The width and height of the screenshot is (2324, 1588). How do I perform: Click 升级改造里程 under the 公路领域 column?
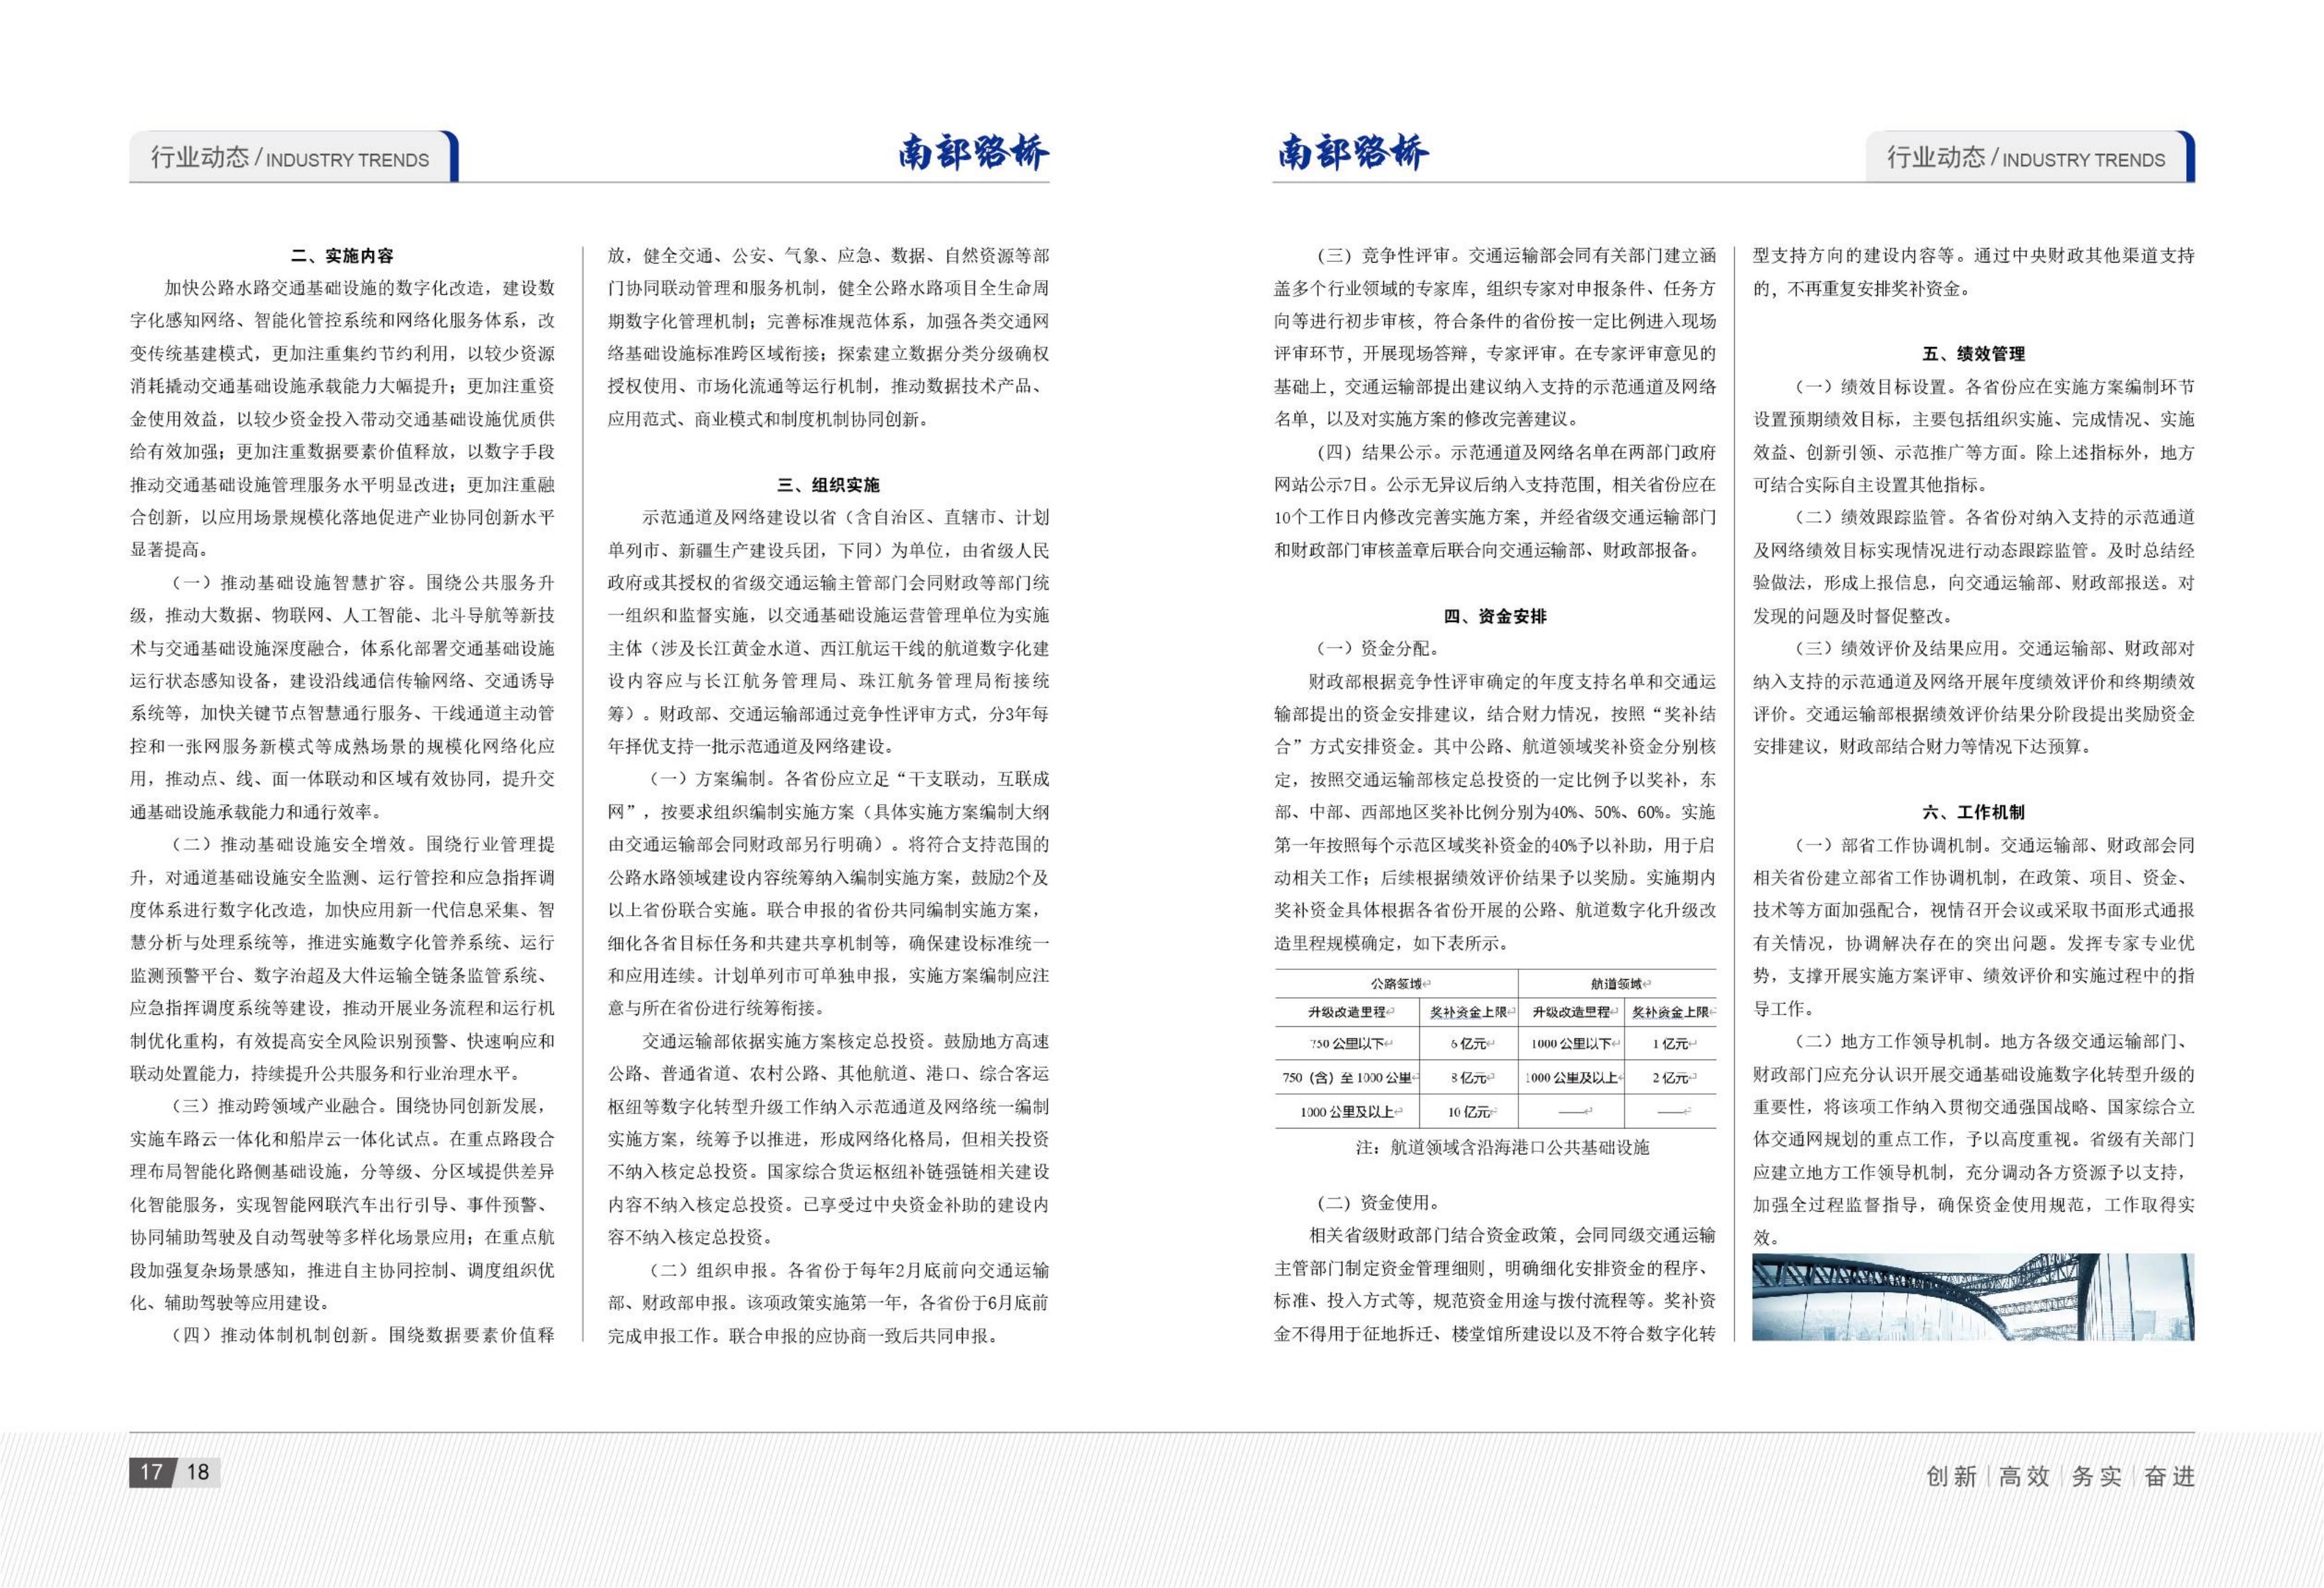click(1347, 1013)
